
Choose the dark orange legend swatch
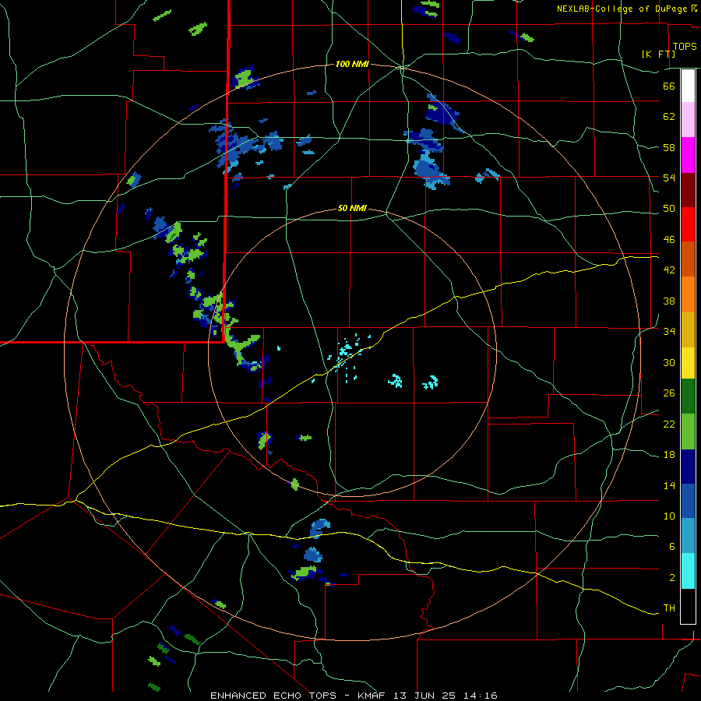688,259
